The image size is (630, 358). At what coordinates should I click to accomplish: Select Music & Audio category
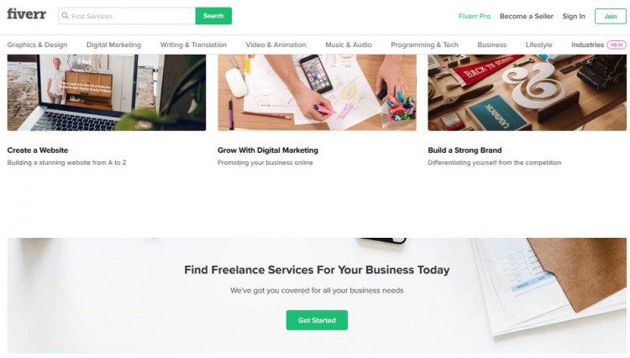[349, 45]
